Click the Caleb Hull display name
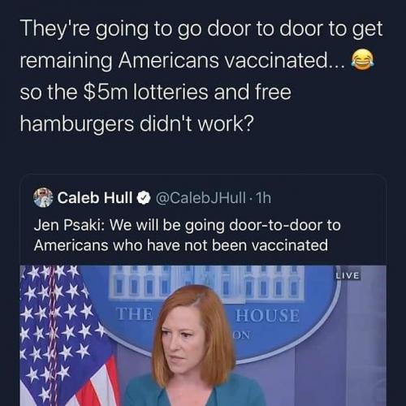Screen dimensions: 406x406 coord(95,198)
